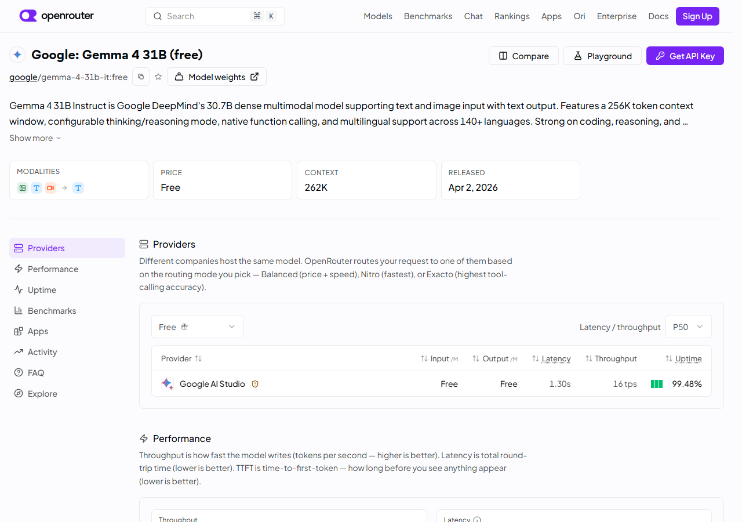Screen dimensions: 742x522
Task: Open the Models nav item
Action: (378, 16)
